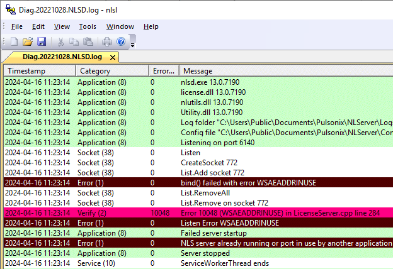Screen dimensions: 393x269
Task: Print the log using printer icon
Action: tap(107, 41)
